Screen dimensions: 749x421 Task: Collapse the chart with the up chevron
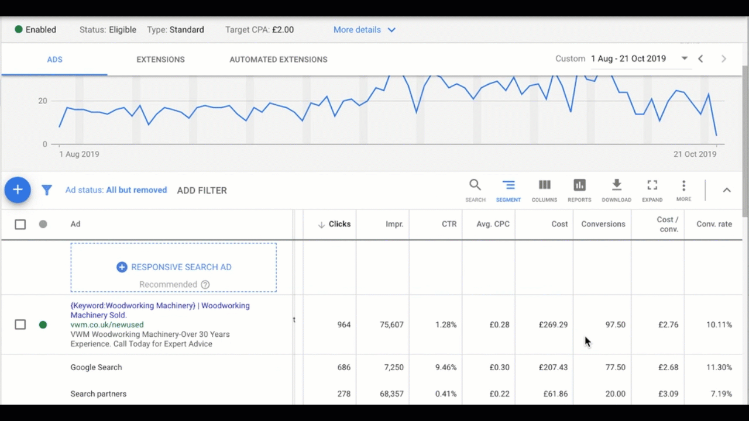[x=727, y=190]
